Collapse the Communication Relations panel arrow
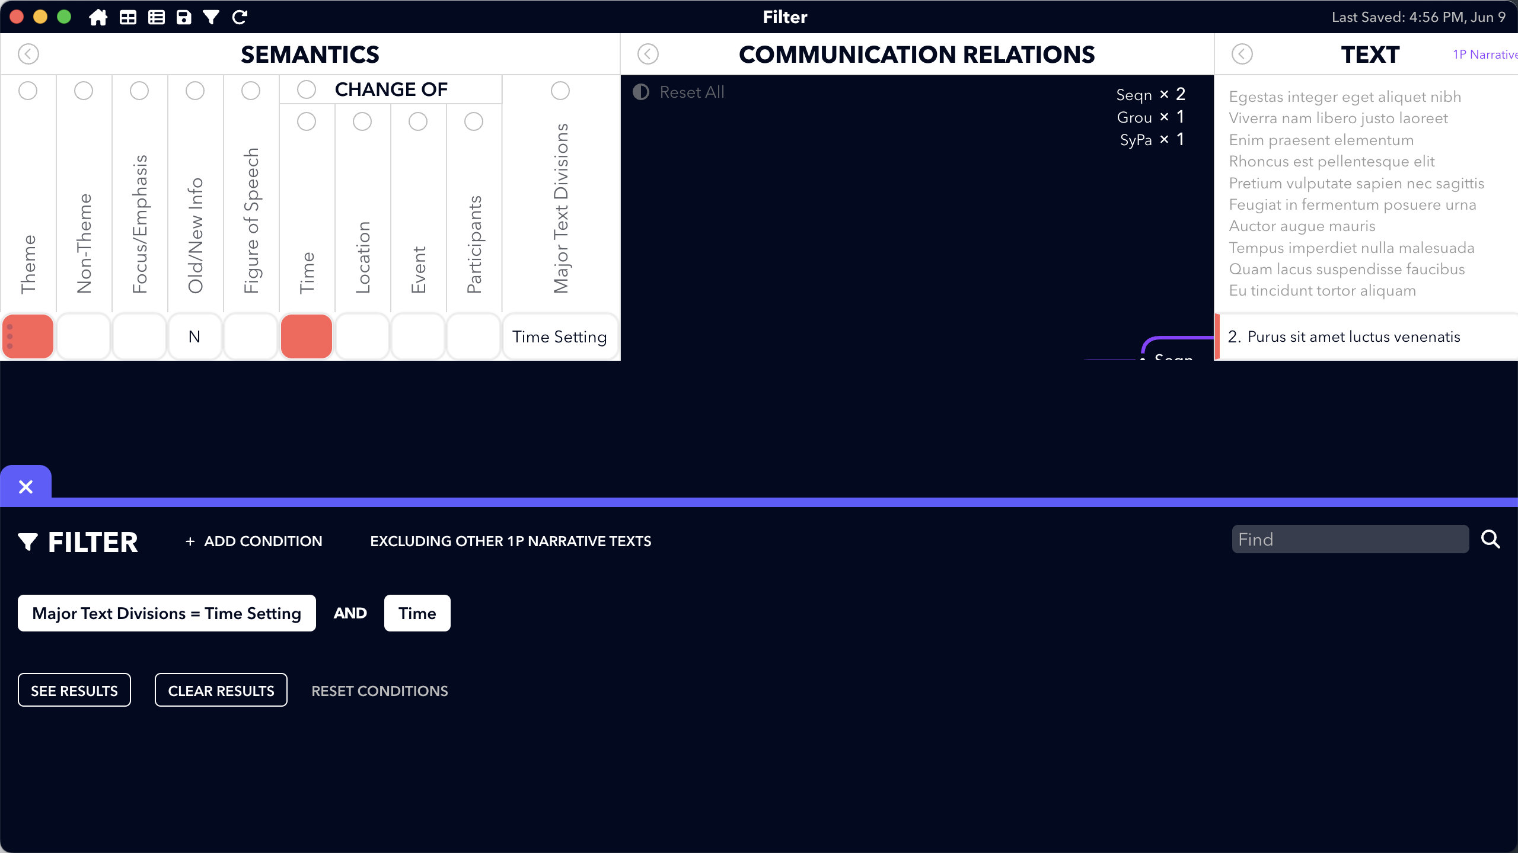This screenshot has height=853, width=1518. pos(648,54)
